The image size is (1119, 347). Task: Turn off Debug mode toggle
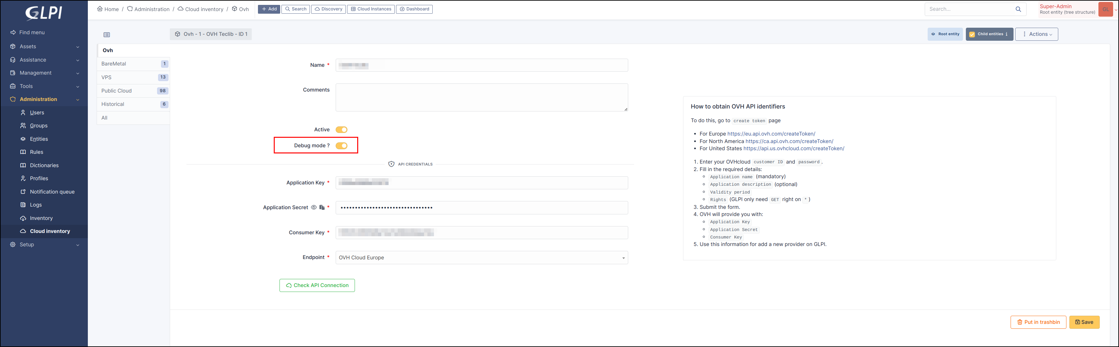click(x=342, y=146)
